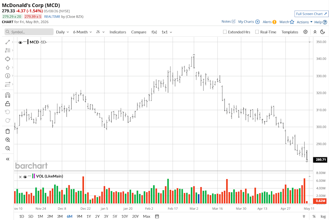Click the Full Screen Chart button
Image resolution: width=329 pixels, height=220 pixels.
(312, 14)
